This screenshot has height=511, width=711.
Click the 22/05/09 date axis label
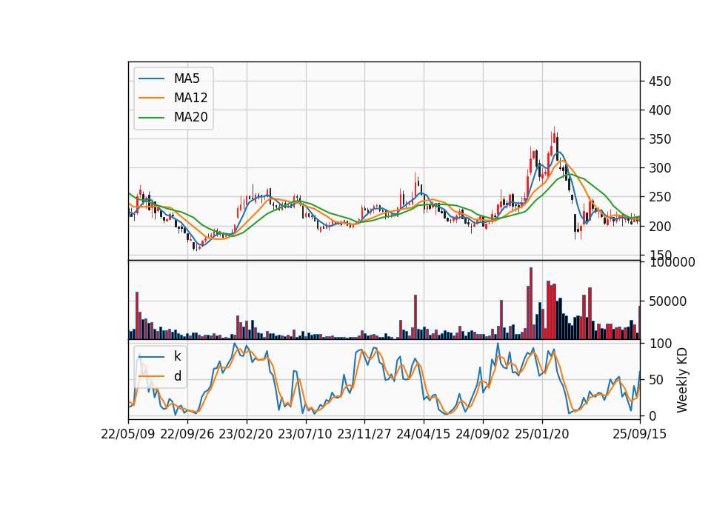coord(128,434)
